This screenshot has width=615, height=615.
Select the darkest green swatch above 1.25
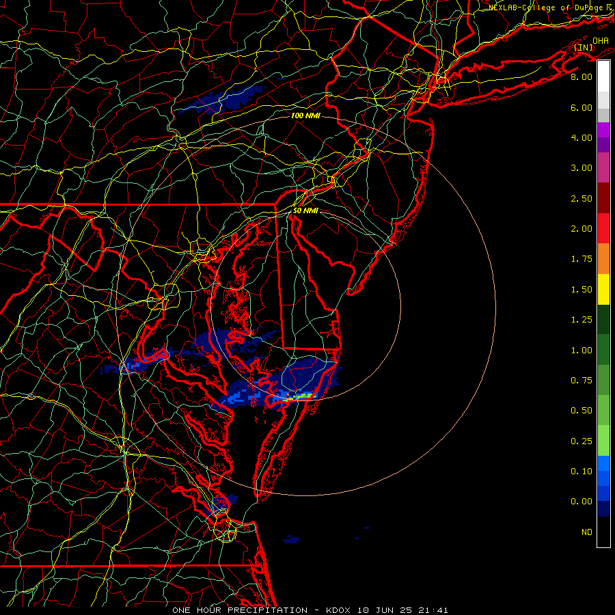click(603, 319)
